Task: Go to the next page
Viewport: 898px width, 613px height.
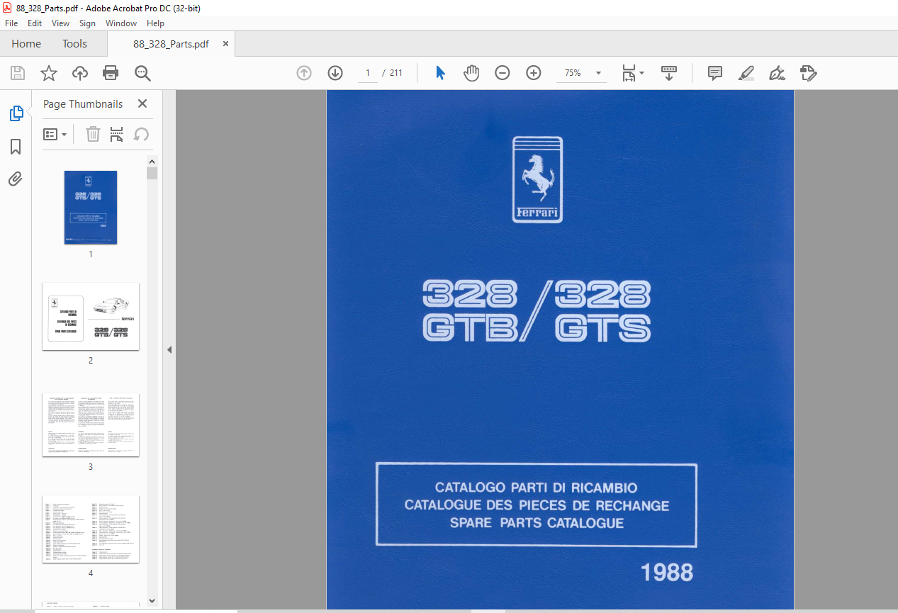Action: [x=335, y=73]
